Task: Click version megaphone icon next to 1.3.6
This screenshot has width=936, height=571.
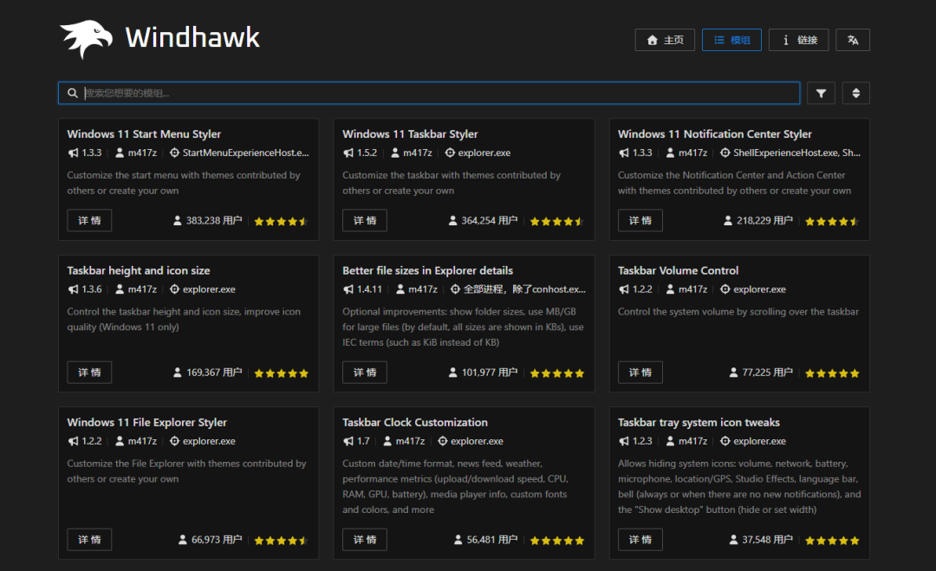Action: (73, 289)
